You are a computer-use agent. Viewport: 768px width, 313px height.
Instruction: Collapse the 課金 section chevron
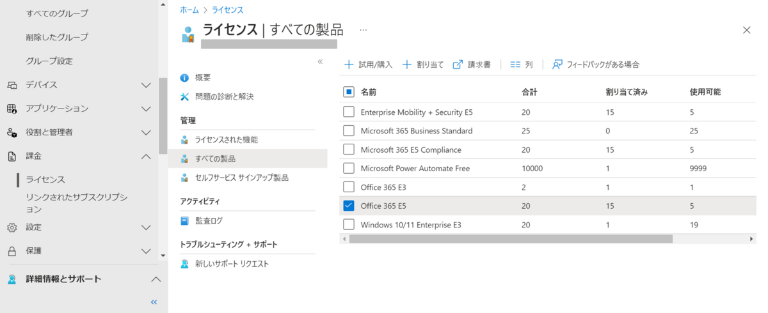pyautogui.click(x=146, y=156)
